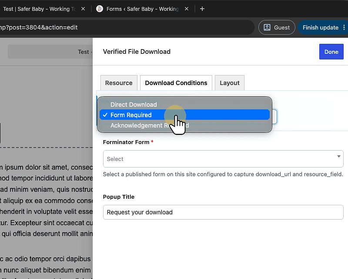Close the Test | Safer Baby browser tab
348x279 pixels.
click(x=83, y=9)
